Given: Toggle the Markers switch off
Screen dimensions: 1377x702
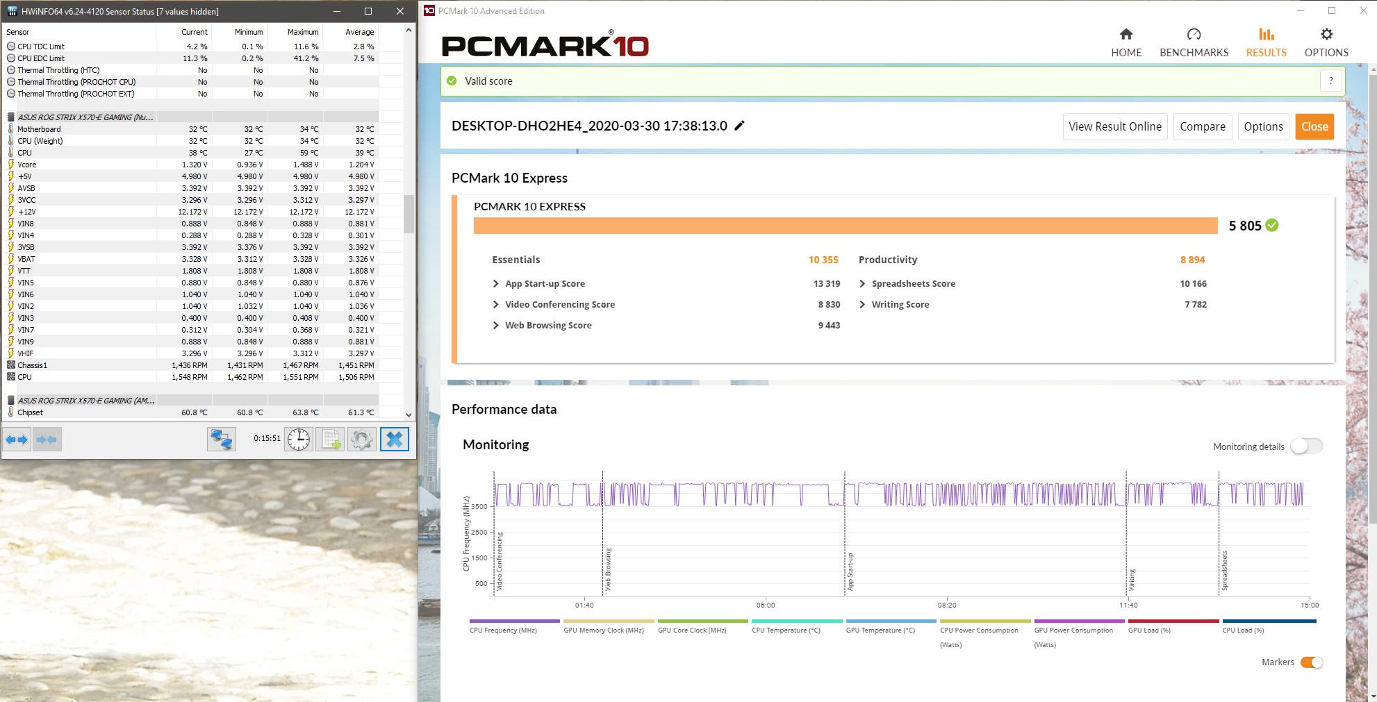Looking at the screenshot, I should click(1312, 662).
